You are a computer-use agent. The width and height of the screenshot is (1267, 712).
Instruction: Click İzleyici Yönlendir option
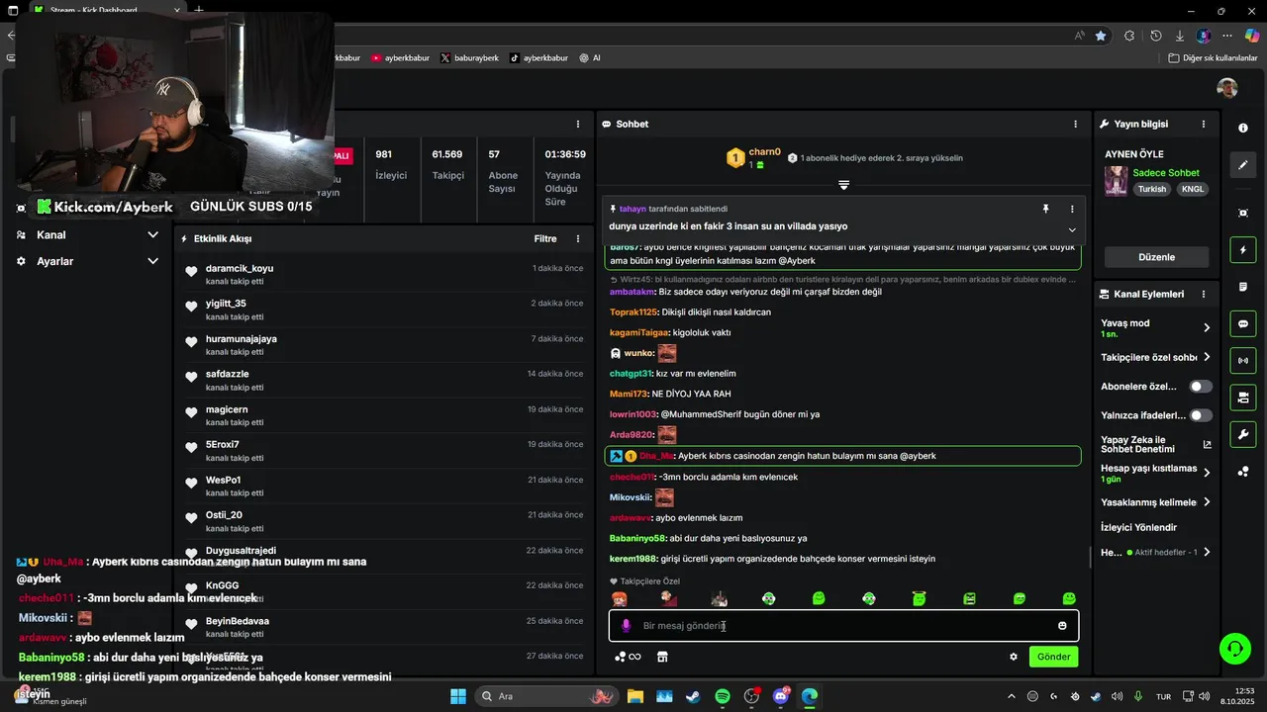point(1138,527)
